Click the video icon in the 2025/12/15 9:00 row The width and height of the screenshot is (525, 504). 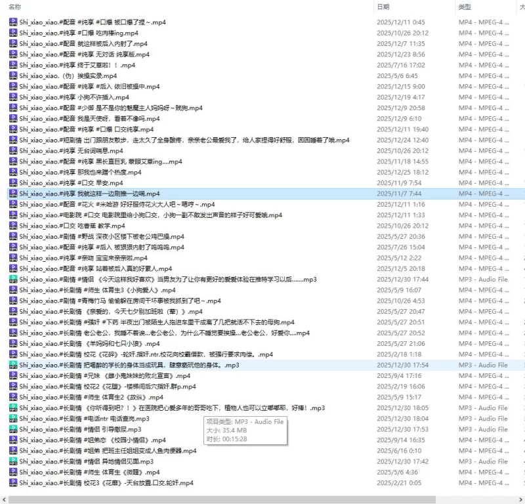(x=13, y=87)
